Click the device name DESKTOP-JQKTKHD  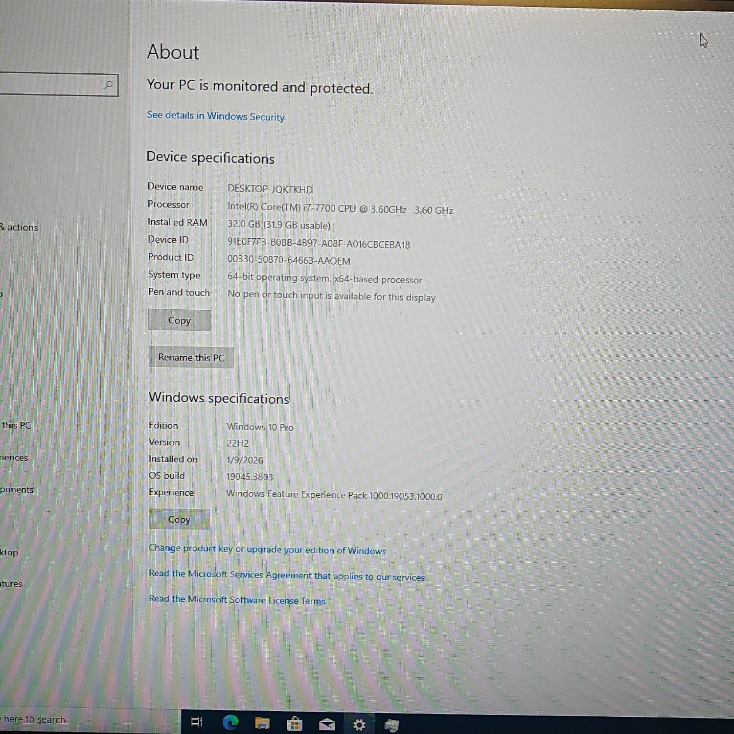pos(270,189)
